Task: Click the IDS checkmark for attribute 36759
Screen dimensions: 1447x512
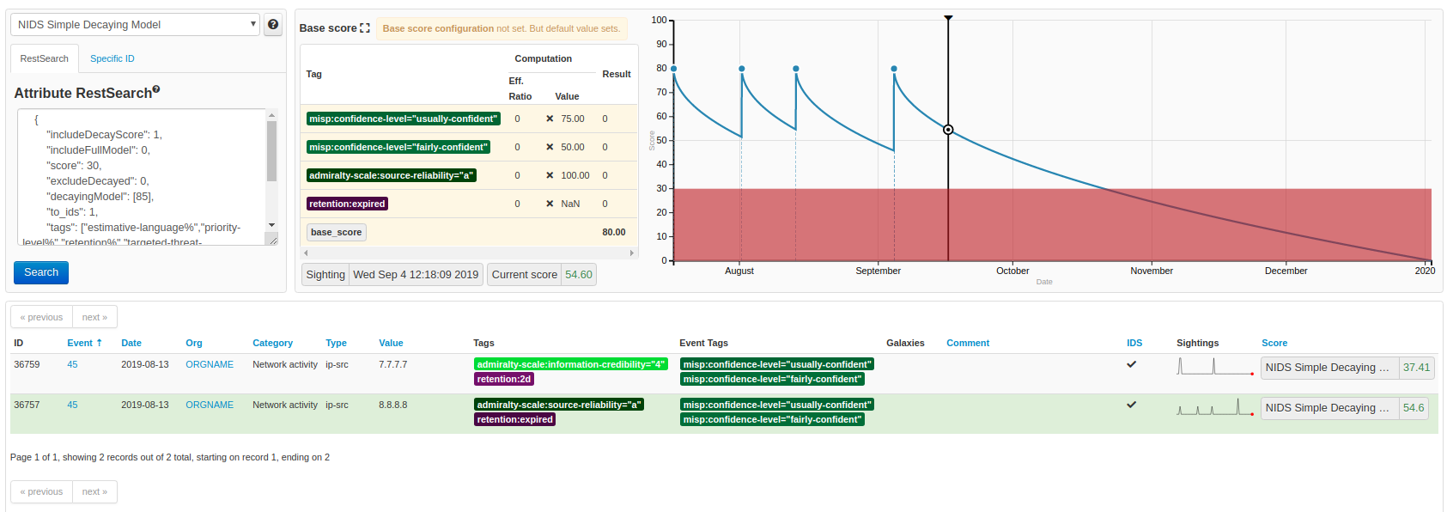Action: point(1131,364)
